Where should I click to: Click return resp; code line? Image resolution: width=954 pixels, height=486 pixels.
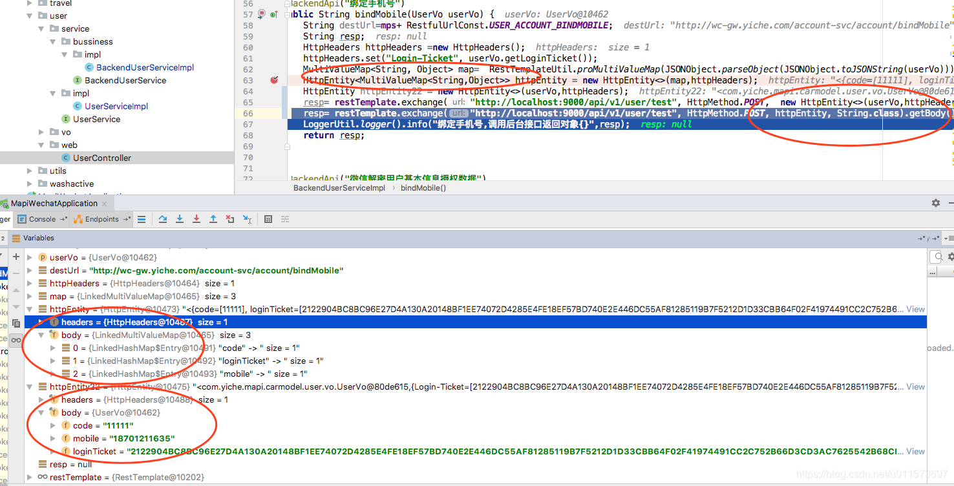click(x=334, y=135)
